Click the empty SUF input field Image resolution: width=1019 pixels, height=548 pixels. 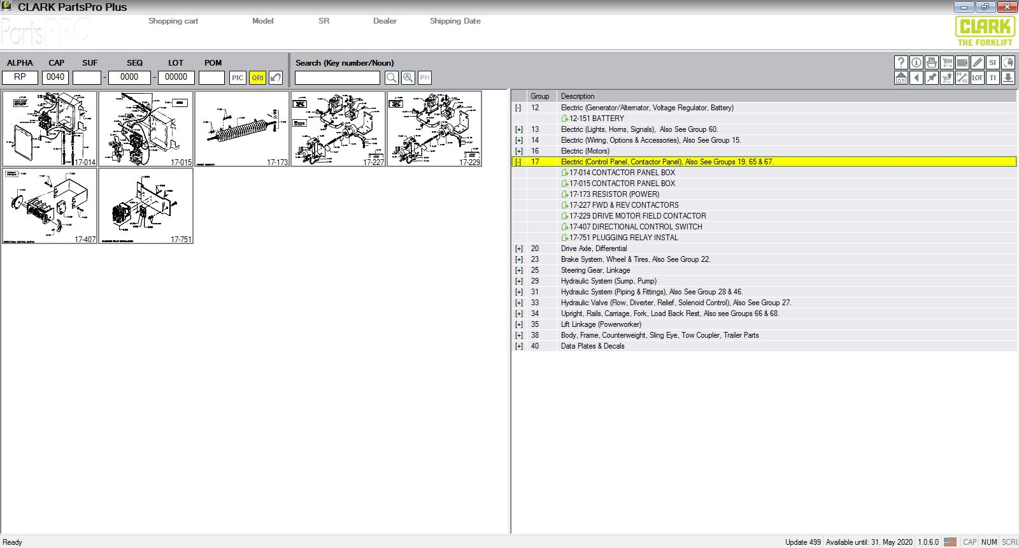[87, 77]
